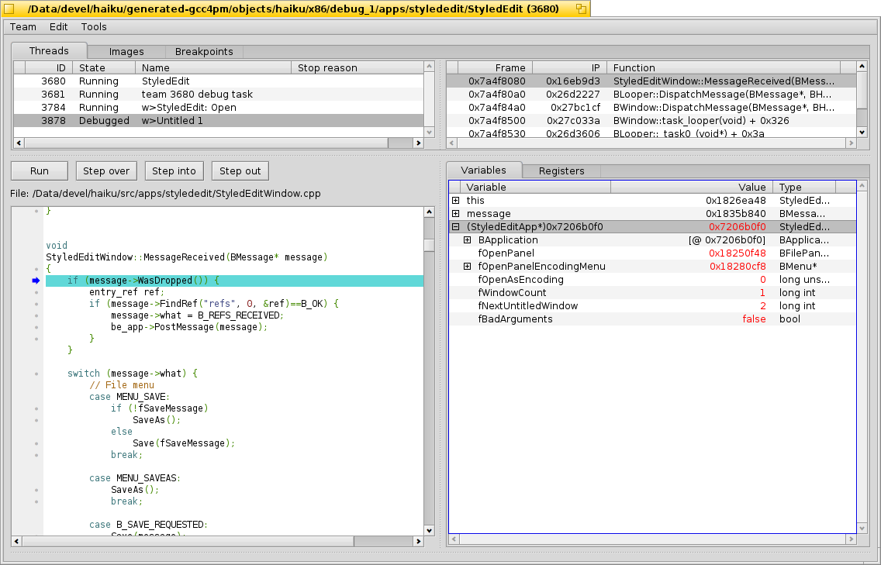Screen dimensions: 881x565
Task: Switch to the Registers tab
Action: point(561,171)
